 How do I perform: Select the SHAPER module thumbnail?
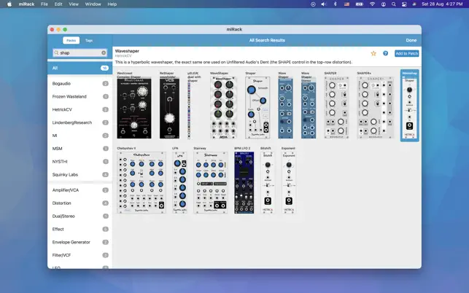[x=337, y=108]
